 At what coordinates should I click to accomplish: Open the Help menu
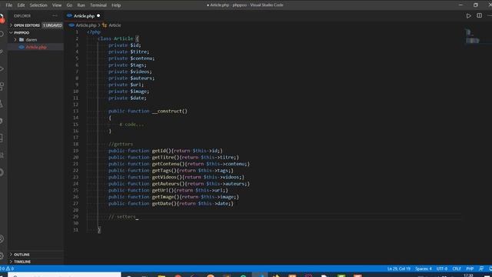[116, 5]
